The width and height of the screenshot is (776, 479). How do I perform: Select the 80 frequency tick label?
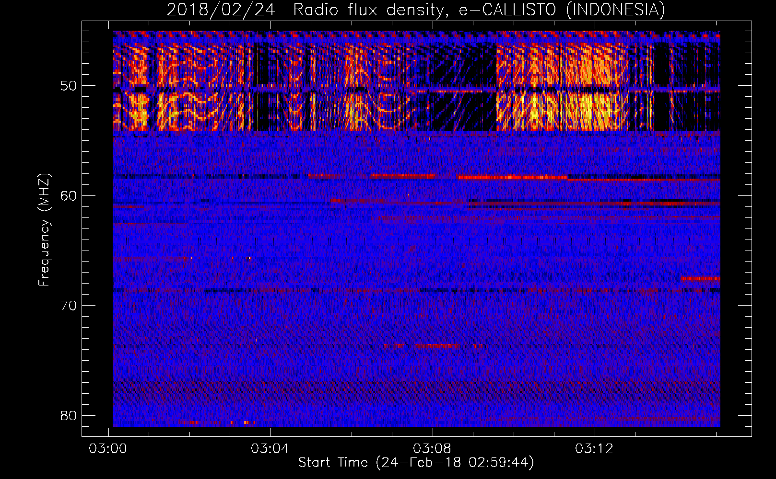[69, 415]
